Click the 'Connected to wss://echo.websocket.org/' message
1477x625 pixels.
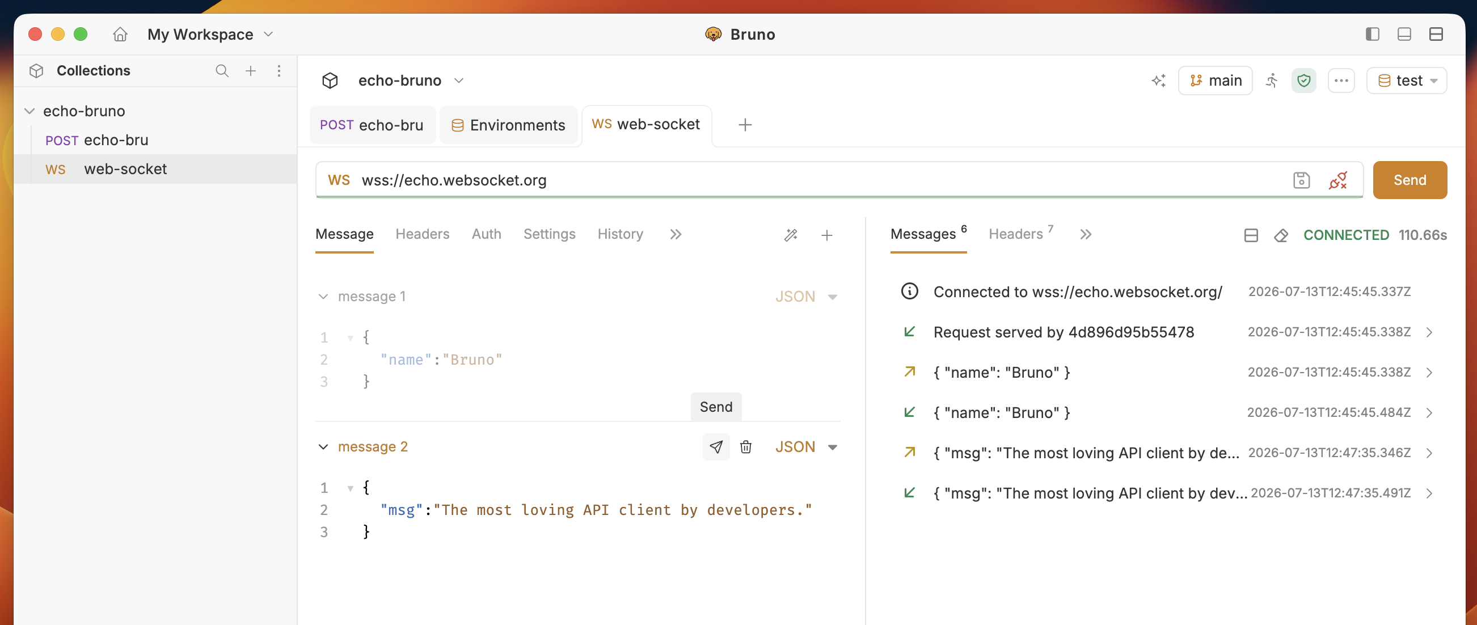(1077, 292)
